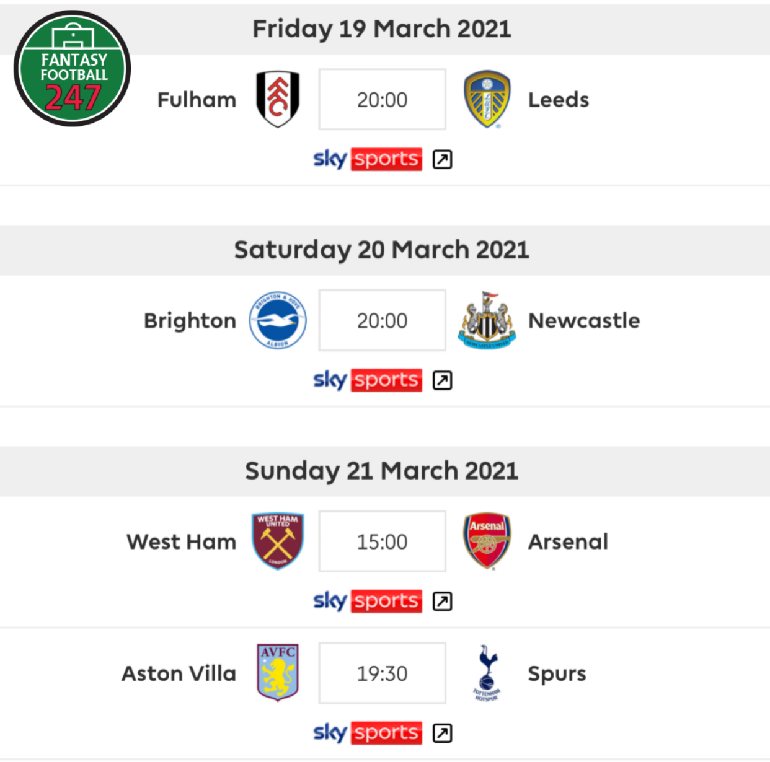
Task: Click the Sunday 21 March 2021 header
Action: [382, 471]
